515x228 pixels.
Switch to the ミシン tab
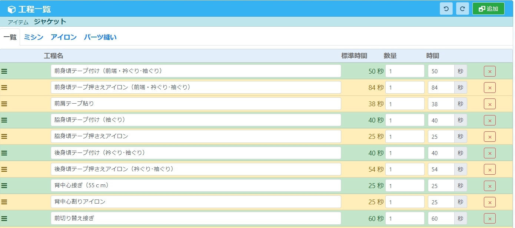pyautogui.click(x=33, y=37)
